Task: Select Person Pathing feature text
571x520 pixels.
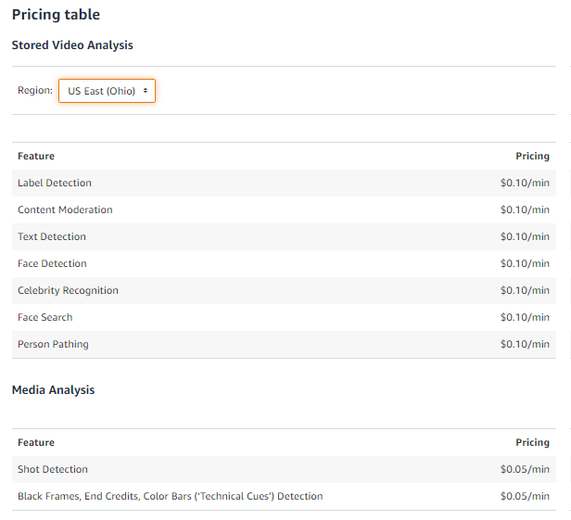Action: 53,345
